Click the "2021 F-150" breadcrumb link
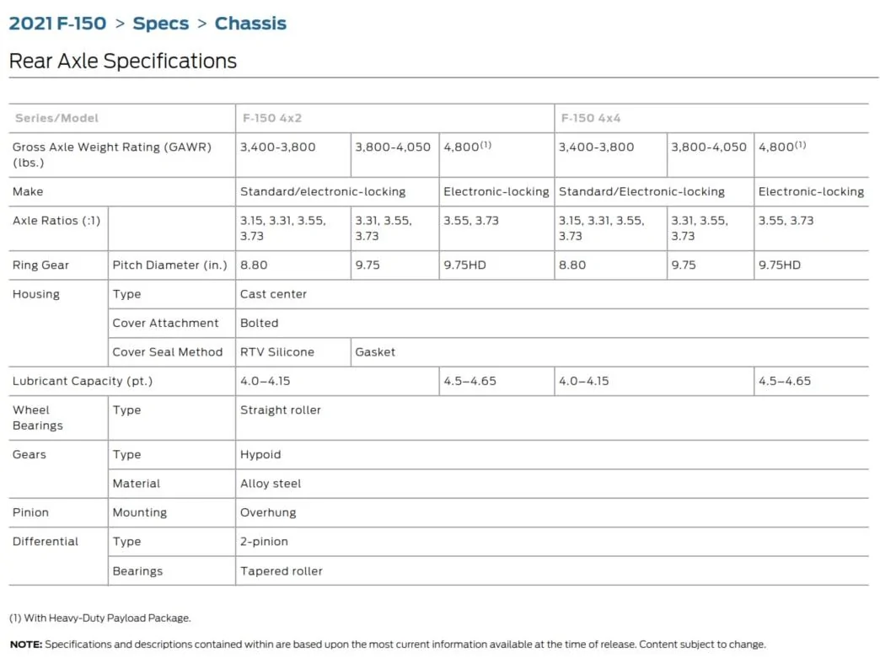 tap(57, 24)
